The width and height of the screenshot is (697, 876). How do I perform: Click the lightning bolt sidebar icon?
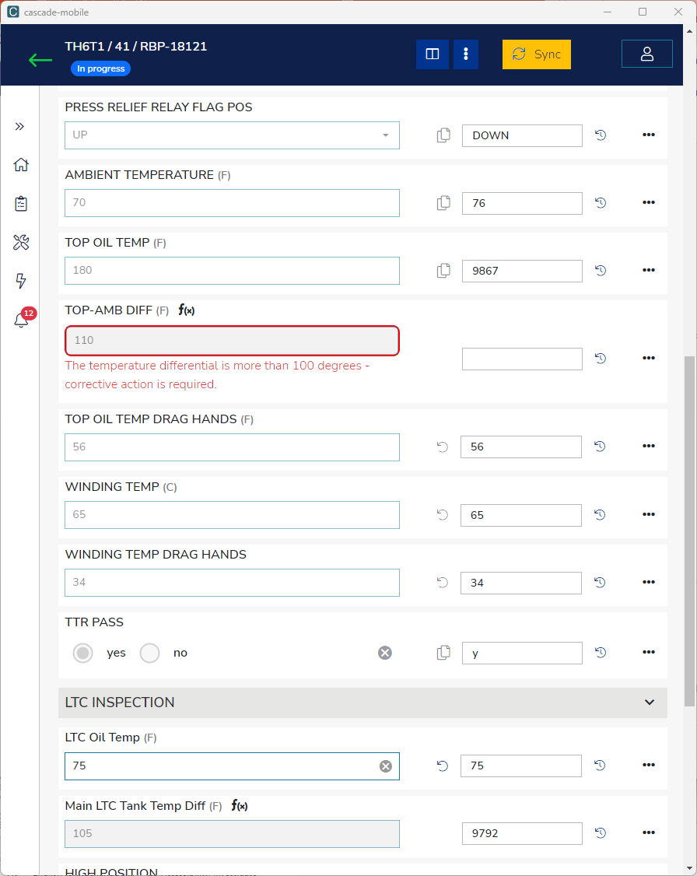[21, 281]
